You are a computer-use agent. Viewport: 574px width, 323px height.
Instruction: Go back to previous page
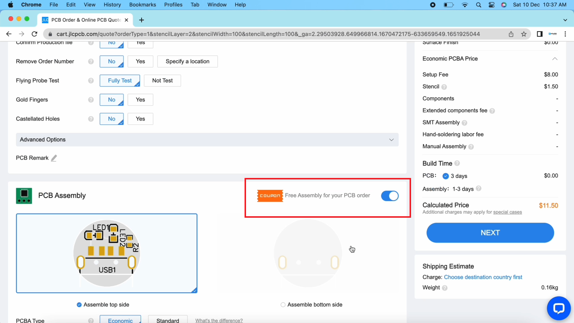(9, 34)
